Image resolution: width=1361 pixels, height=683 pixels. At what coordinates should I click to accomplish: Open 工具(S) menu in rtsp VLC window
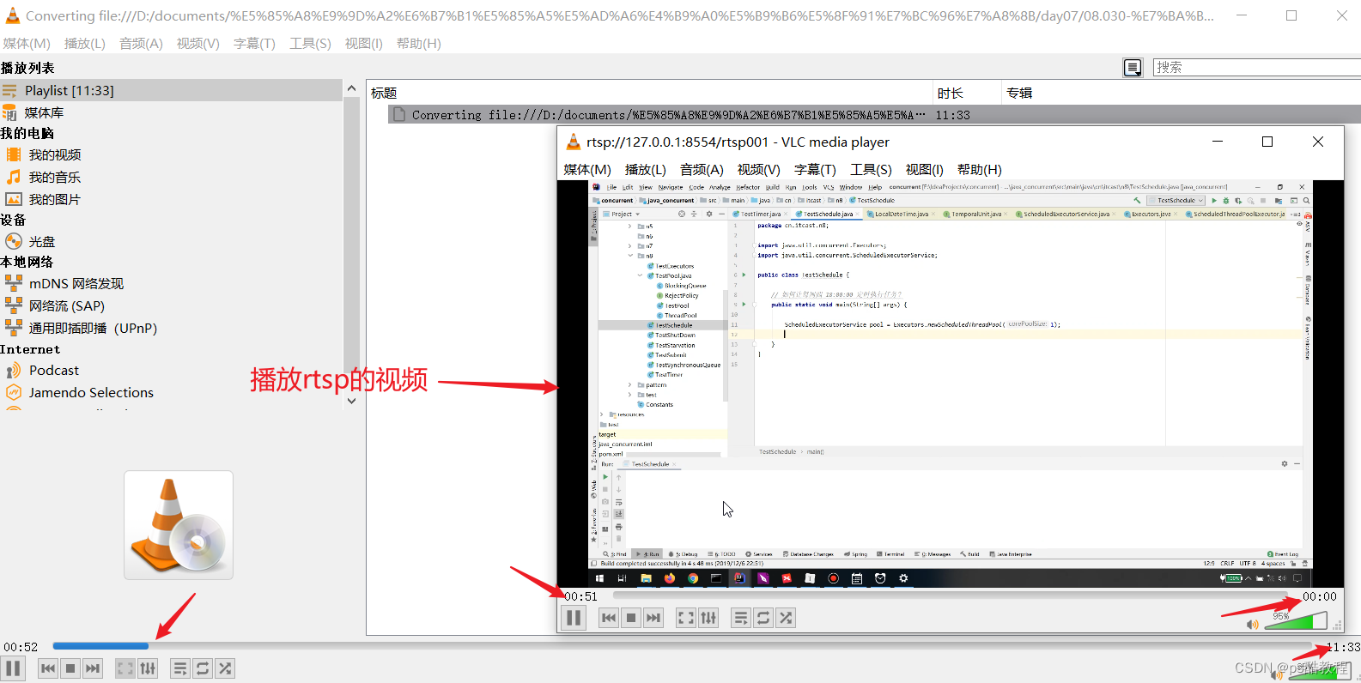[x=871, y=170]
